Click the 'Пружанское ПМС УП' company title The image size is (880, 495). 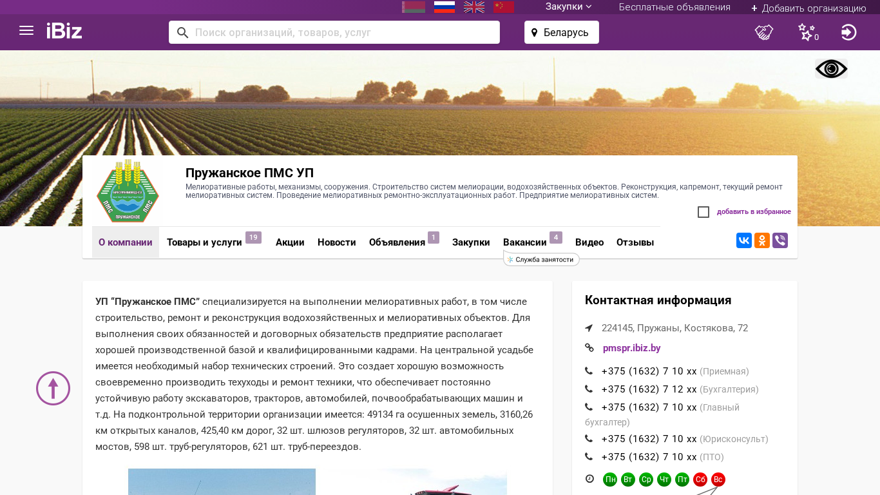pos(250,173)
